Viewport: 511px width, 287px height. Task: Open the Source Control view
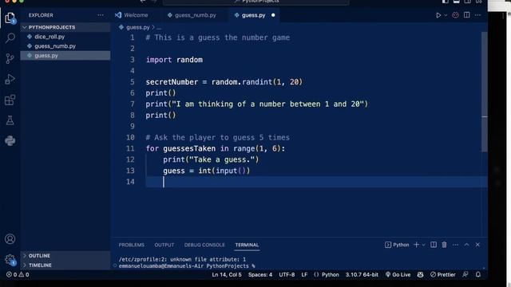pyautogui.click(x=10, y=58)
